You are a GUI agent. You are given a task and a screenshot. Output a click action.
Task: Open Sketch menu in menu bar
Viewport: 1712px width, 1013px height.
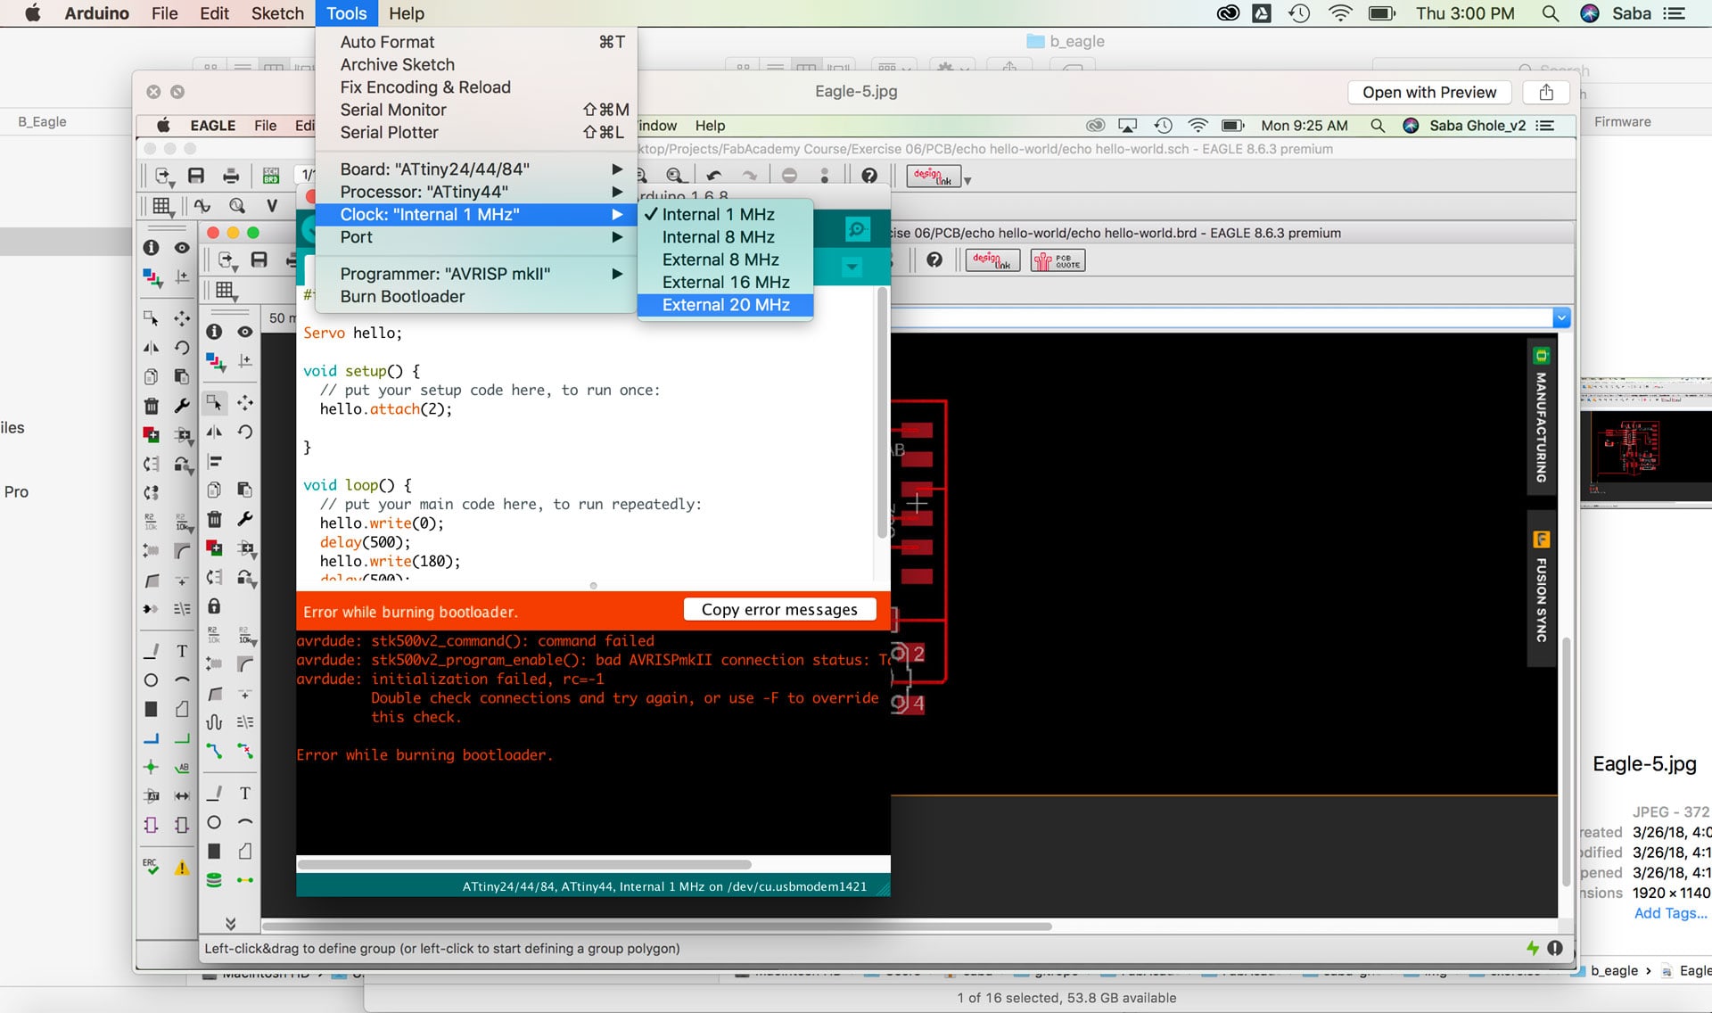[x=277, y=13]
